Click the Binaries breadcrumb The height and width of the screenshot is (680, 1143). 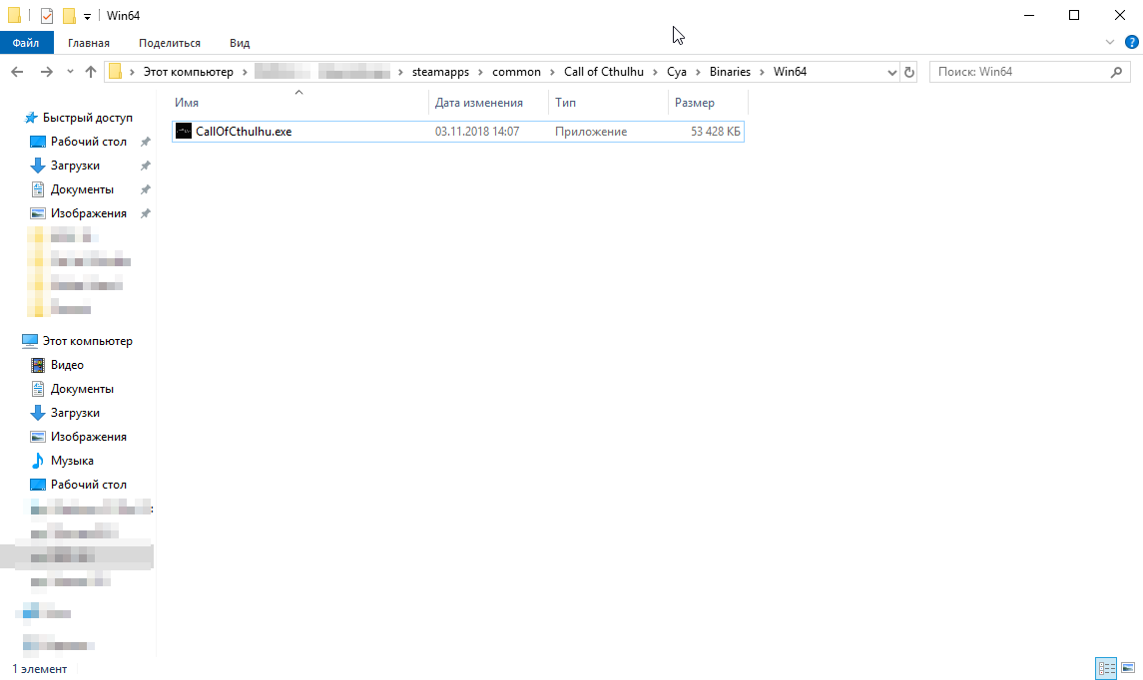pos(730,72)
